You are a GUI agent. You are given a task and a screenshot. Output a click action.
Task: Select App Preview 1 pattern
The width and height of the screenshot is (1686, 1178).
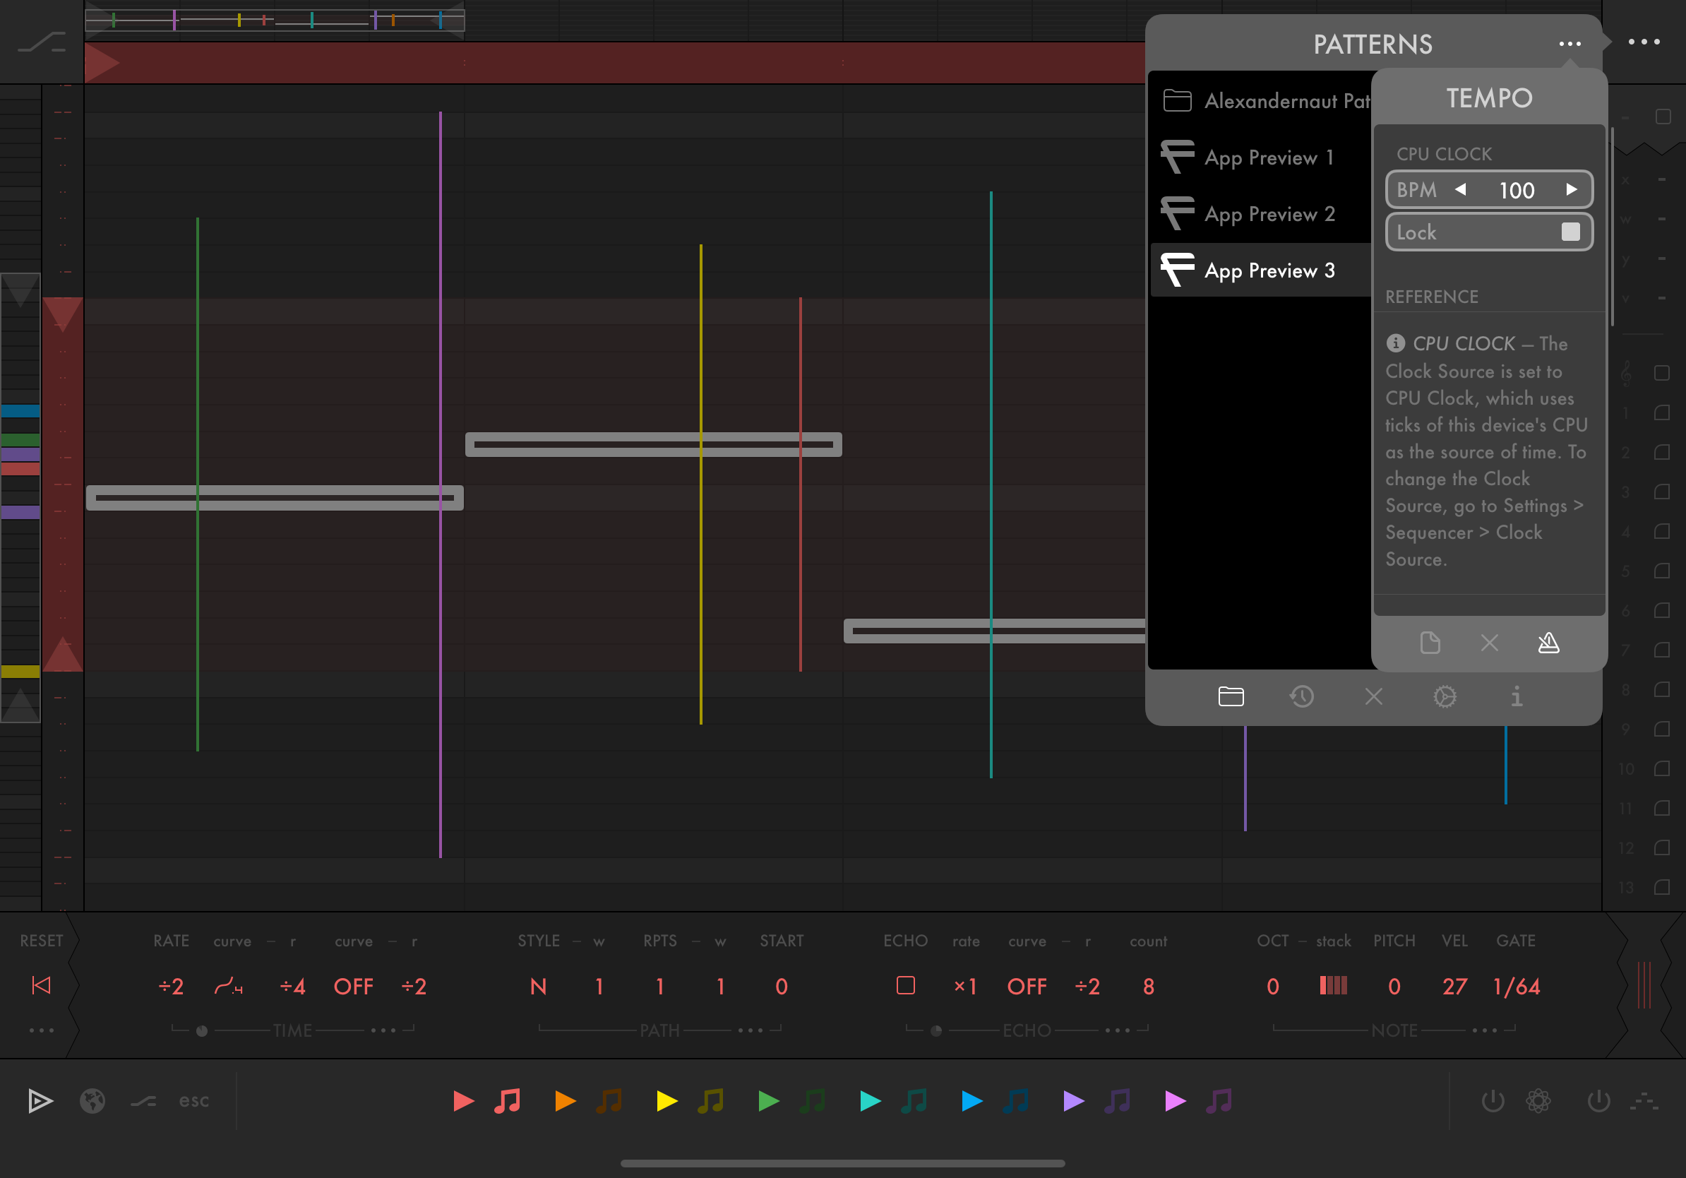(x=1269, y=157)
